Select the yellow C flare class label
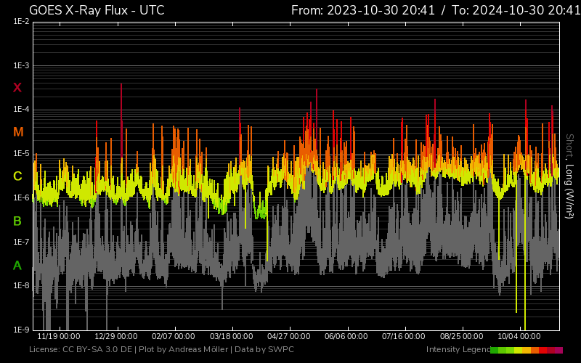This screenshot has height=363, width=581. tap(17, 176)
